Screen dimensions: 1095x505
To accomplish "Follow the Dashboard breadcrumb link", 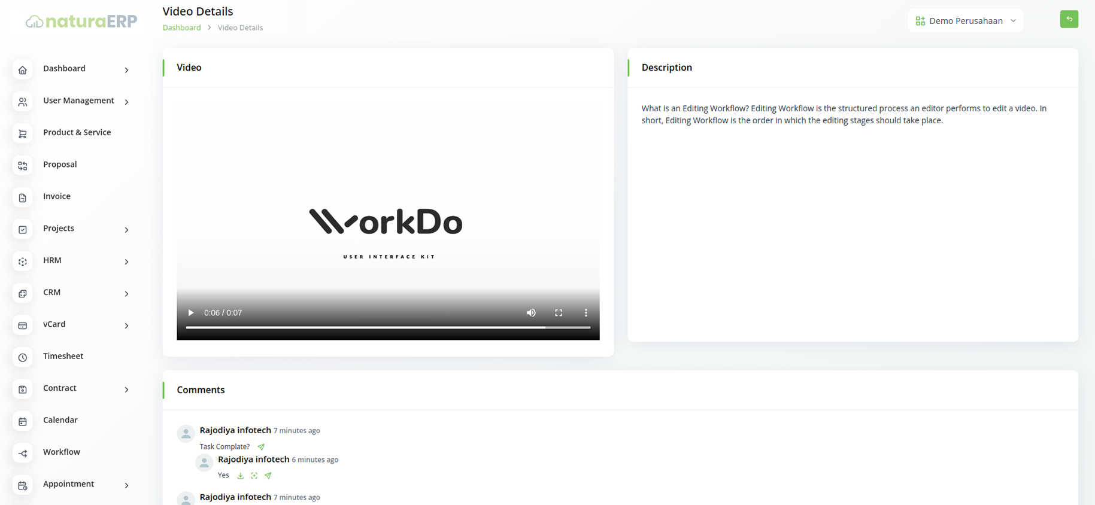I will coord(181,28).
